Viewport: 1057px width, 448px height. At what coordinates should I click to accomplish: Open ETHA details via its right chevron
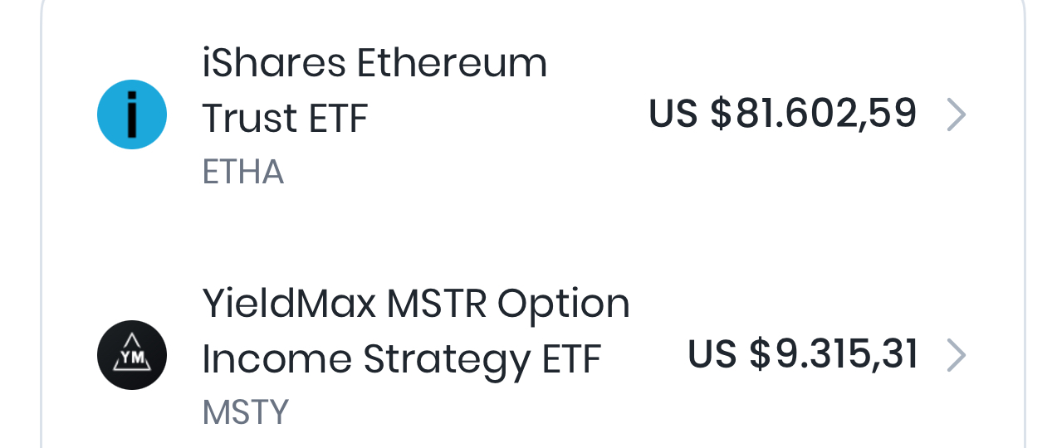956,115
